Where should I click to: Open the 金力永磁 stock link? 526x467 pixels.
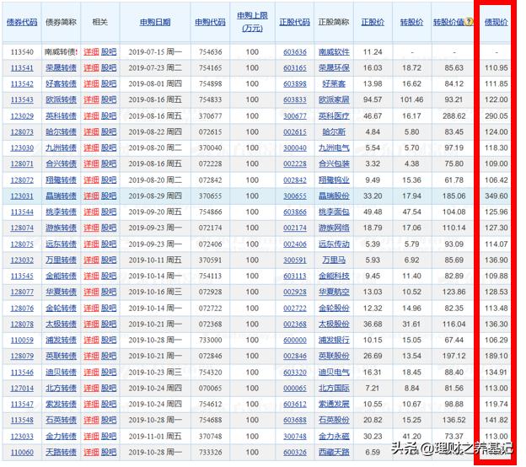tap(334, 436)
